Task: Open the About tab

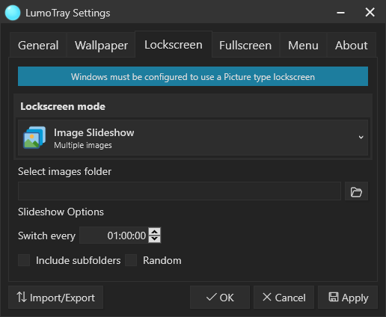Action: 352,46
